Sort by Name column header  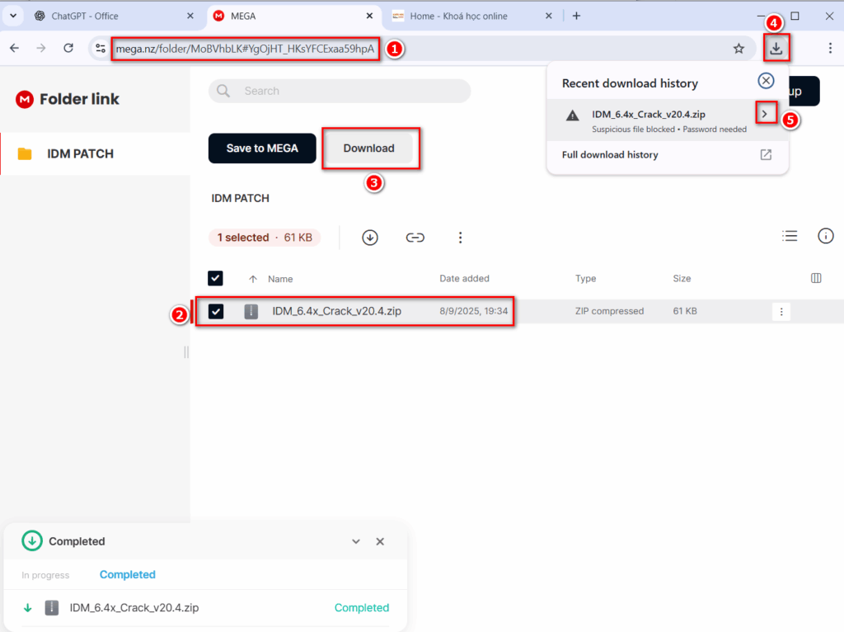[x=280, y=279]
